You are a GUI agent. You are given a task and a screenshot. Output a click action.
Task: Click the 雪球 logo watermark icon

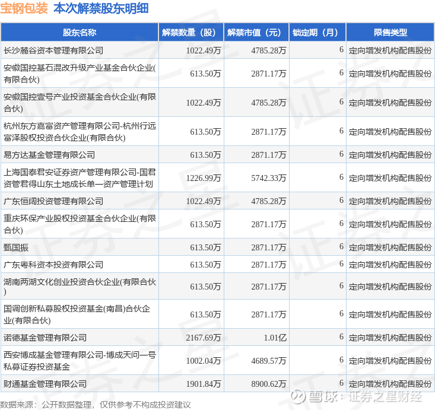tap(298, 396)
